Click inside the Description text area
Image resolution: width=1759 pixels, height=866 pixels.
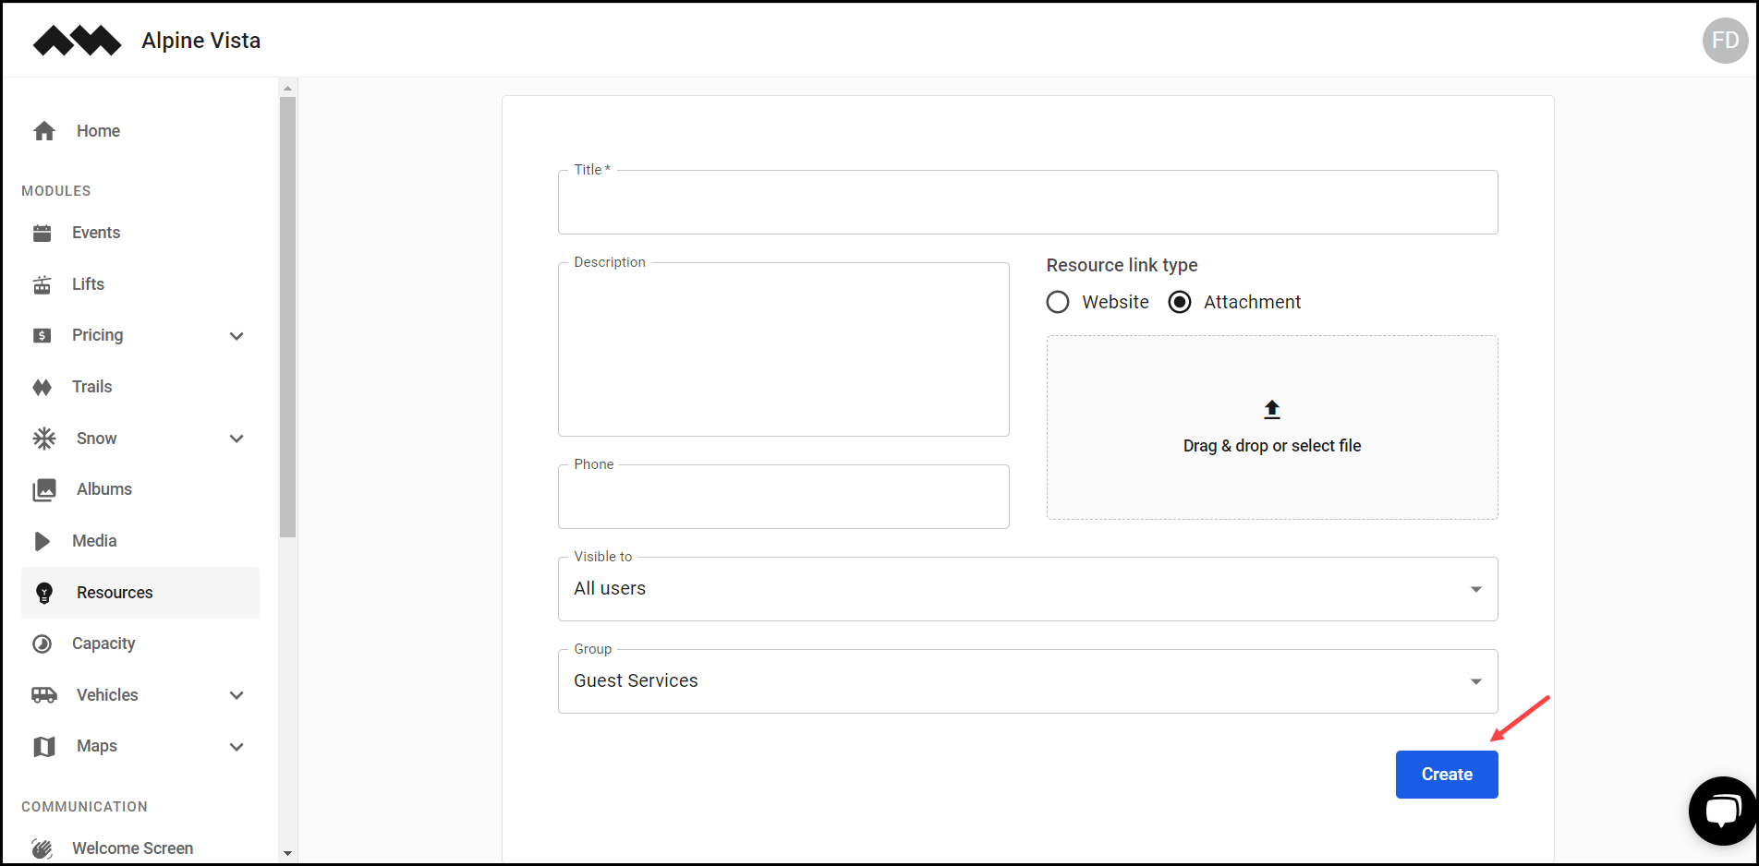click(783, 349)
